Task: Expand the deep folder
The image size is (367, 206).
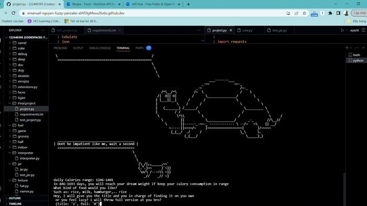Action: click(x=26, y=60)
